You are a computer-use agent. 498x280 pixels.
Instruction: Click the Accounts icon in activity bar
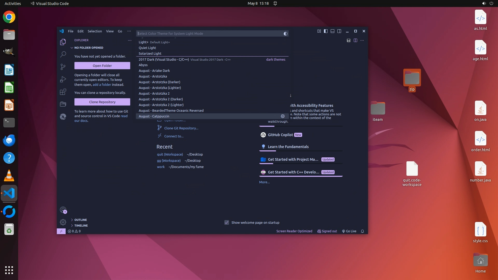pos(63,210)
